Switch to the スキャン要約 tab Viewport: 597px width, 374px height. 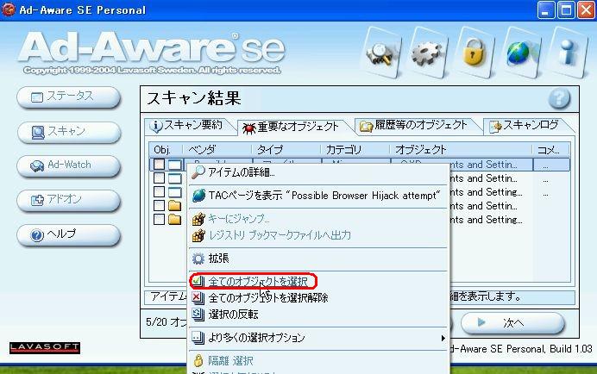(187, 126)
